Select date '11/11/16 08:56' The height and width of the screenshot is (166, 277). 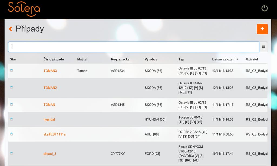click(x=223, y=134)
